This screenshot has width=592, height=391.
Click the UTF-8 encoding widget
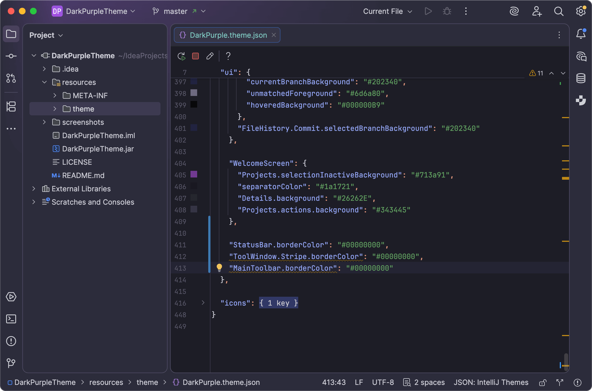[x=383, y=382]
